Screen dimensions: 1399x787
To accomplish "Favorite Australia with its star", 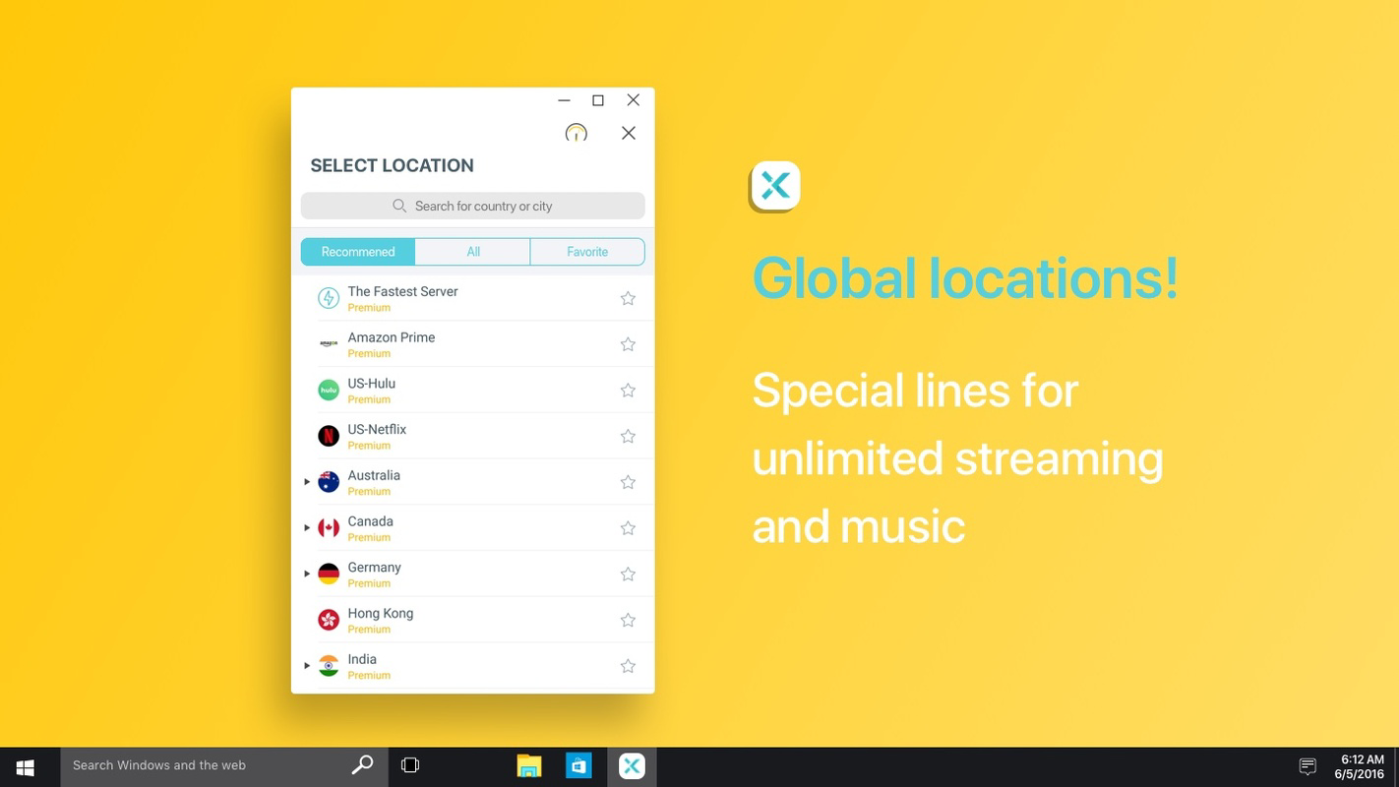I will (x=628, y=482).
